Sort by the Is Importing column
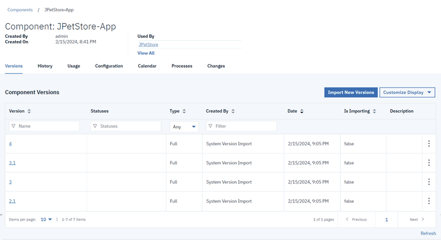 374,111
